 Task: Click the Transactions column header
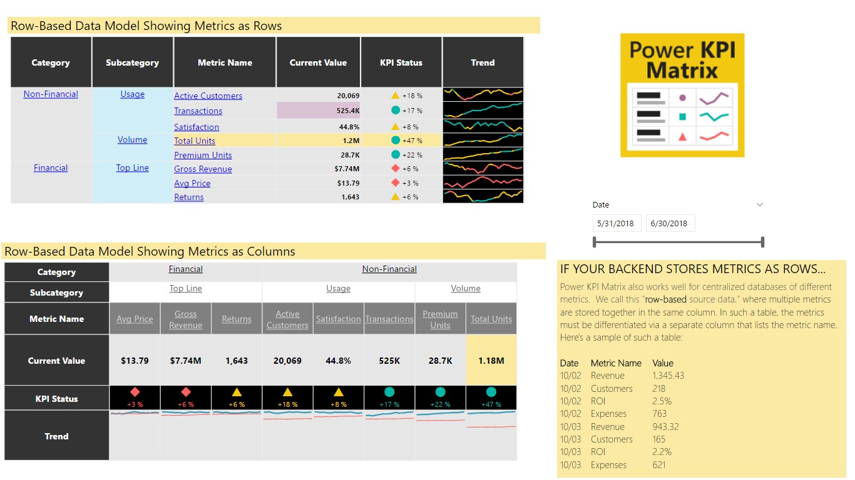[x=389, y=319]
